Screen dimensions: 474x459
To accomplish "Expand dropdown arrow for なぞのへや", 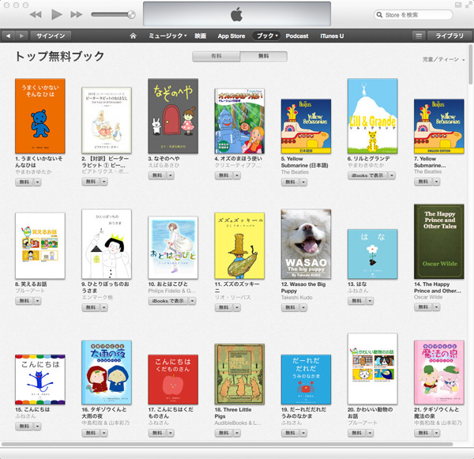I will (171, 175).
